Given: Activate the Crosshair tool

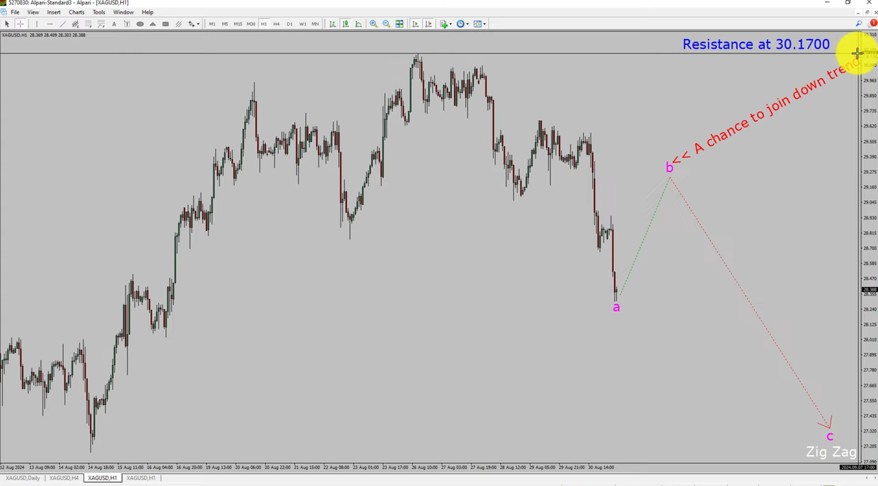Looking at the screenshot, I should 20,24.
